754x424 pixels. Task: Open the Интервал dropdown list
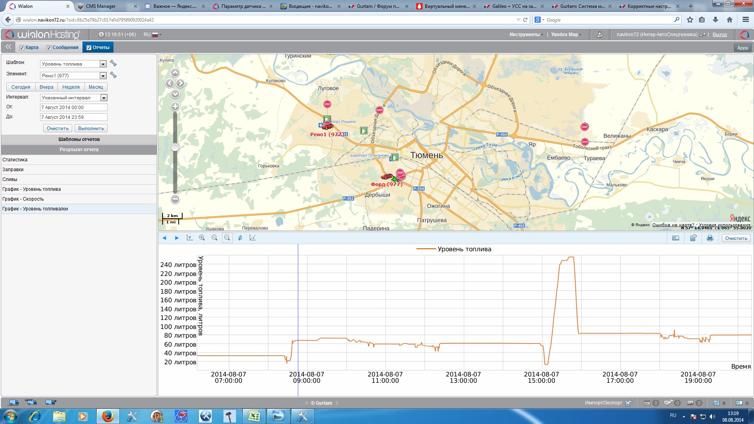104,98
